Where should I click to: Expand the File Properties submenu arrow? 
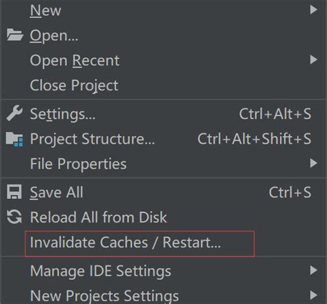tap(314, 163)
